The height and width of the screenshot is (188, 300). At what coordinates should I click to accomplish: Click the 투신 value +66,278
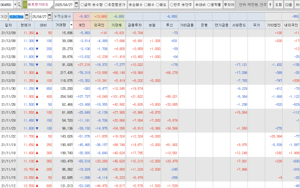[x=172, y=73]
